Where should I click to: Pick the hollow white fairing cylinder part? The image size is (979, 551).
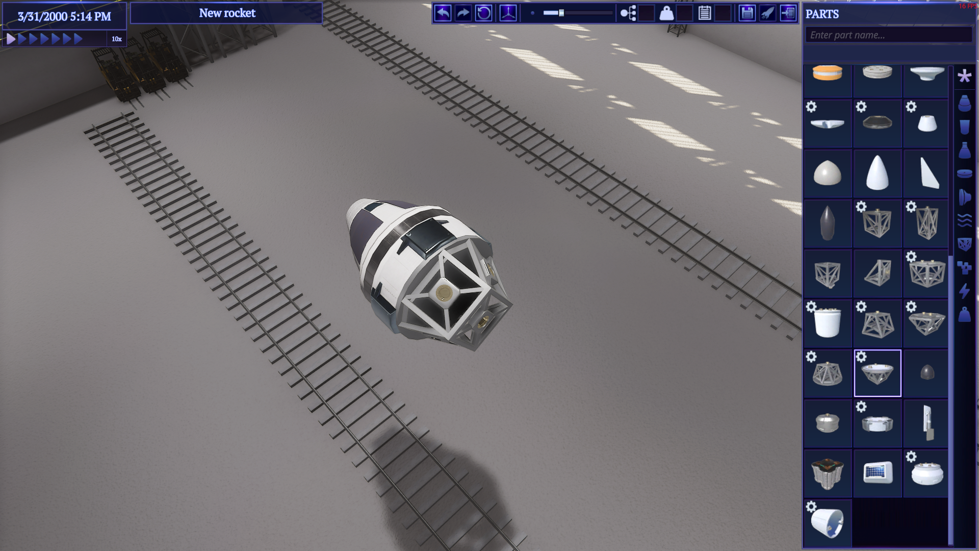coord(828,523)
